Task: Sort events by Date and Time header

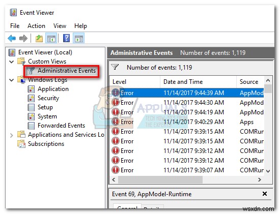Action: tap(198, 82)
